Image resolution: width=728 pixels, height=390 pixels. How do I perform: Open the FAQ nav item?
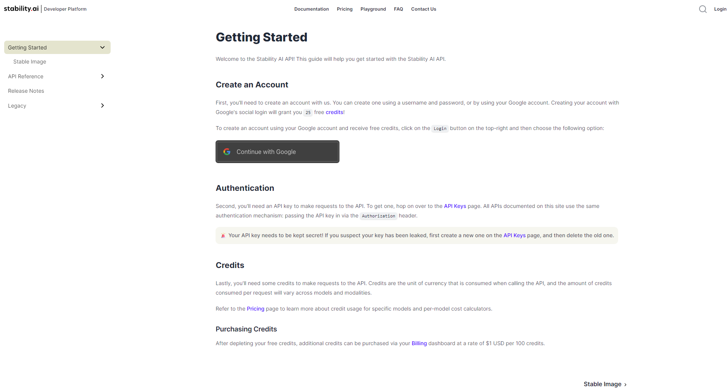[x=398, y=9]
